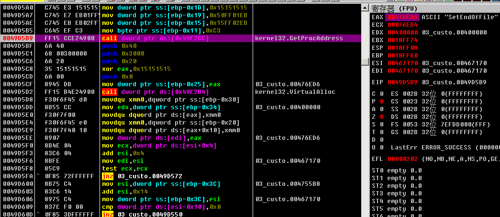Click the P parity flag value
This screenshot has height=217, width=500.
(381, 101)
